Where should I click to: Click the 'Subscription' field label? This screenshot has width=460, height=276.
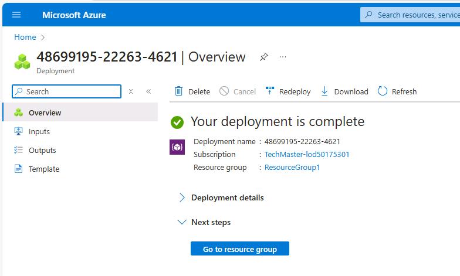pyautogui.click(x=215, y=155)
